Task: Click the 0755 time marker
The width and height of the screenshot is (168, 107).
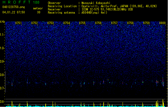Action: 82,23
